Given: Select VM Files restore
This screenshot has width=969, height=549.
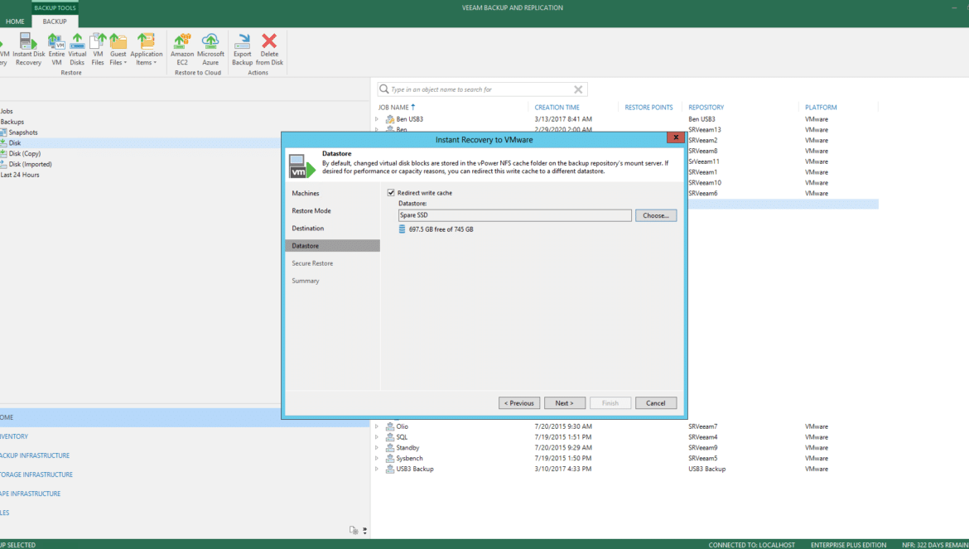Looking at the screenshot, I should (98, 50).
